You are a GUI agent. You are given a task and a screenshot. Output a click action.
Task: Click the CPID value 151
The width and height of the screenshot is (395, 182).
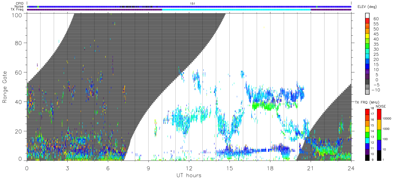[x=193, y=4]
